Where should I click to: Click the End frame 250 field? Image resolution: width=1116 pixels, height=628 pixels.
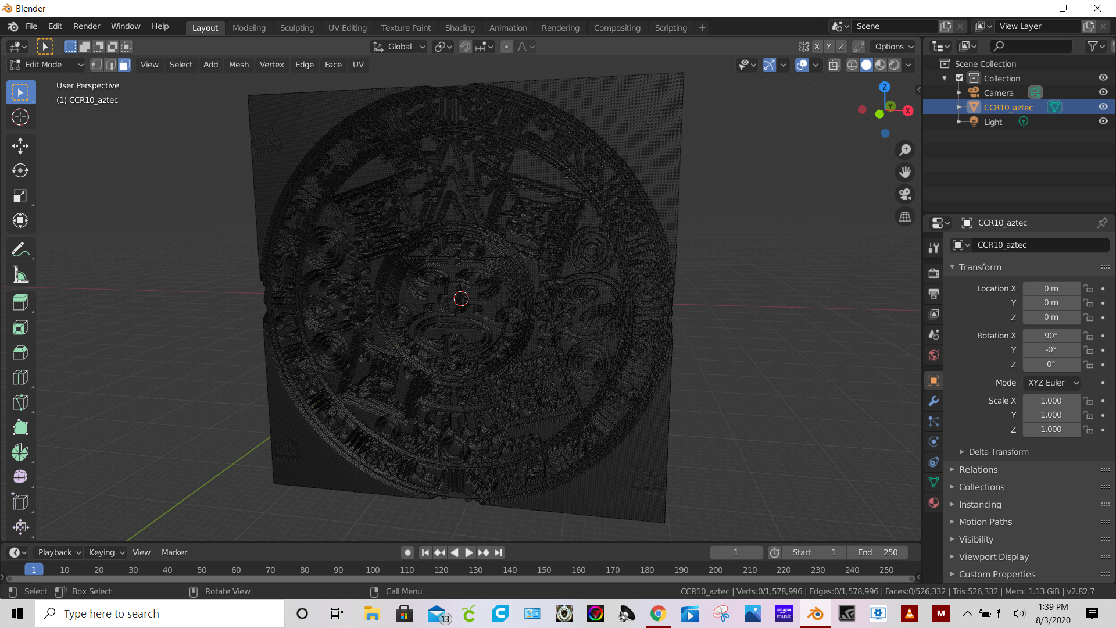click(x=878, y=552)
